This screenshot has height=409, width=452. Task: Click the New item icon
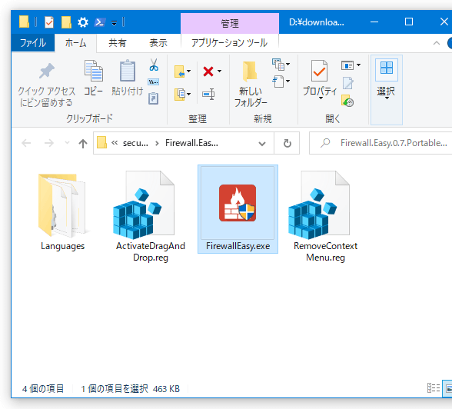pos(278,65)
